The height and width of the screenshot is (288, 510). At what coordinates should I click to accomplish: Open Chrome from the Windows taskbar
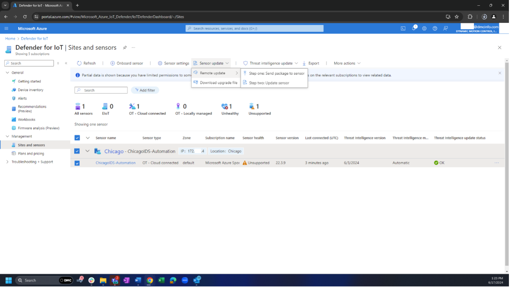150,280
